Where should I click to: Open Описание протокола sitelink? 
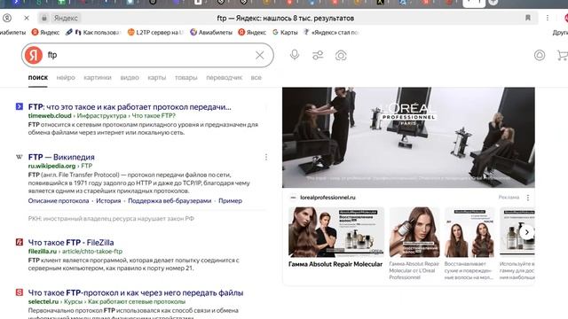59,201
